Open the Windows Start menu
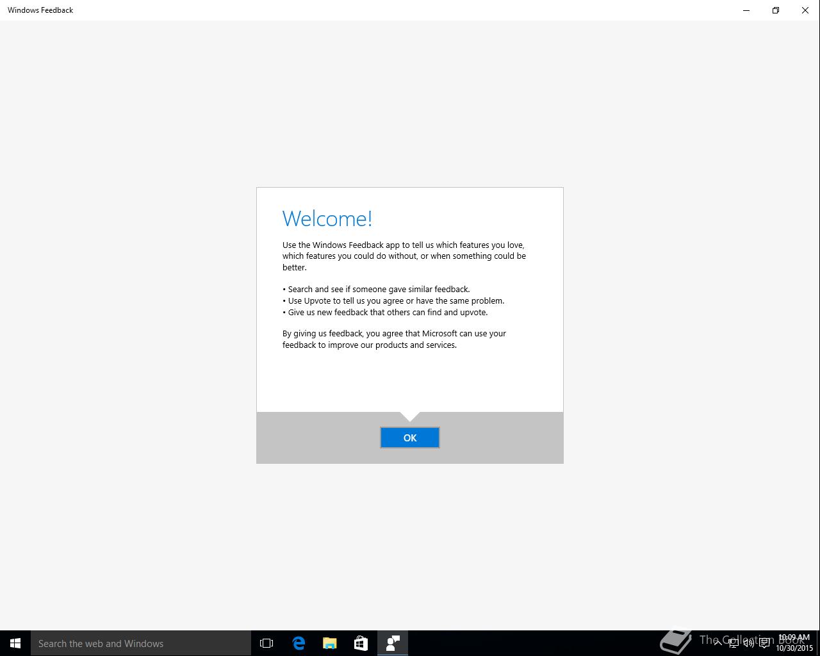820x656 pixels. (x=15, y=643)
